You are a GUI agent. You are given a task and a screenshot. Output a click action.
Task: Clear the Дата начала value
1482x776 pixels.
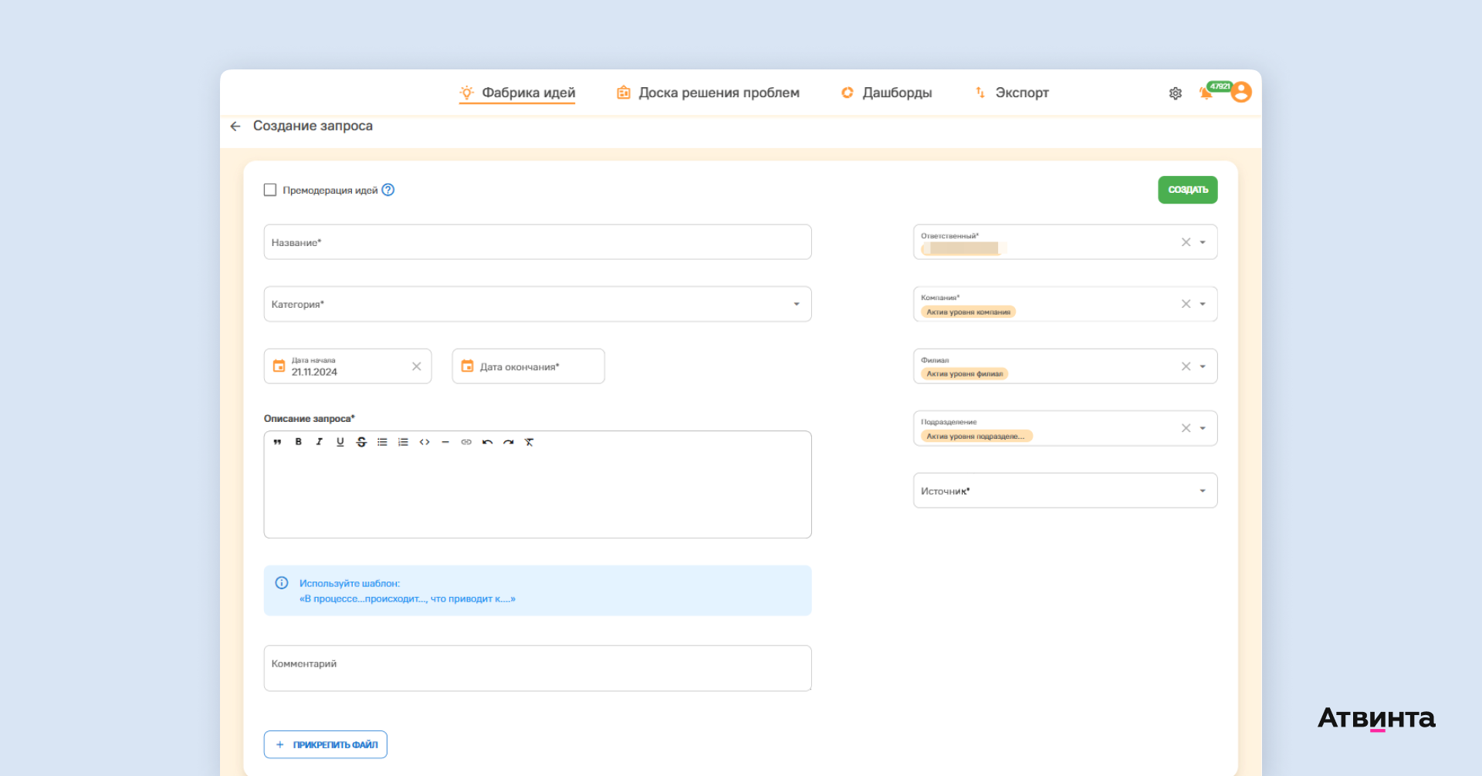coord(417,366)
